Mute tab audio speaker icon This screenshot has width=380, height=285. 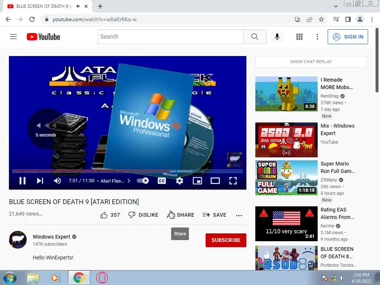[x=78, y=6]
